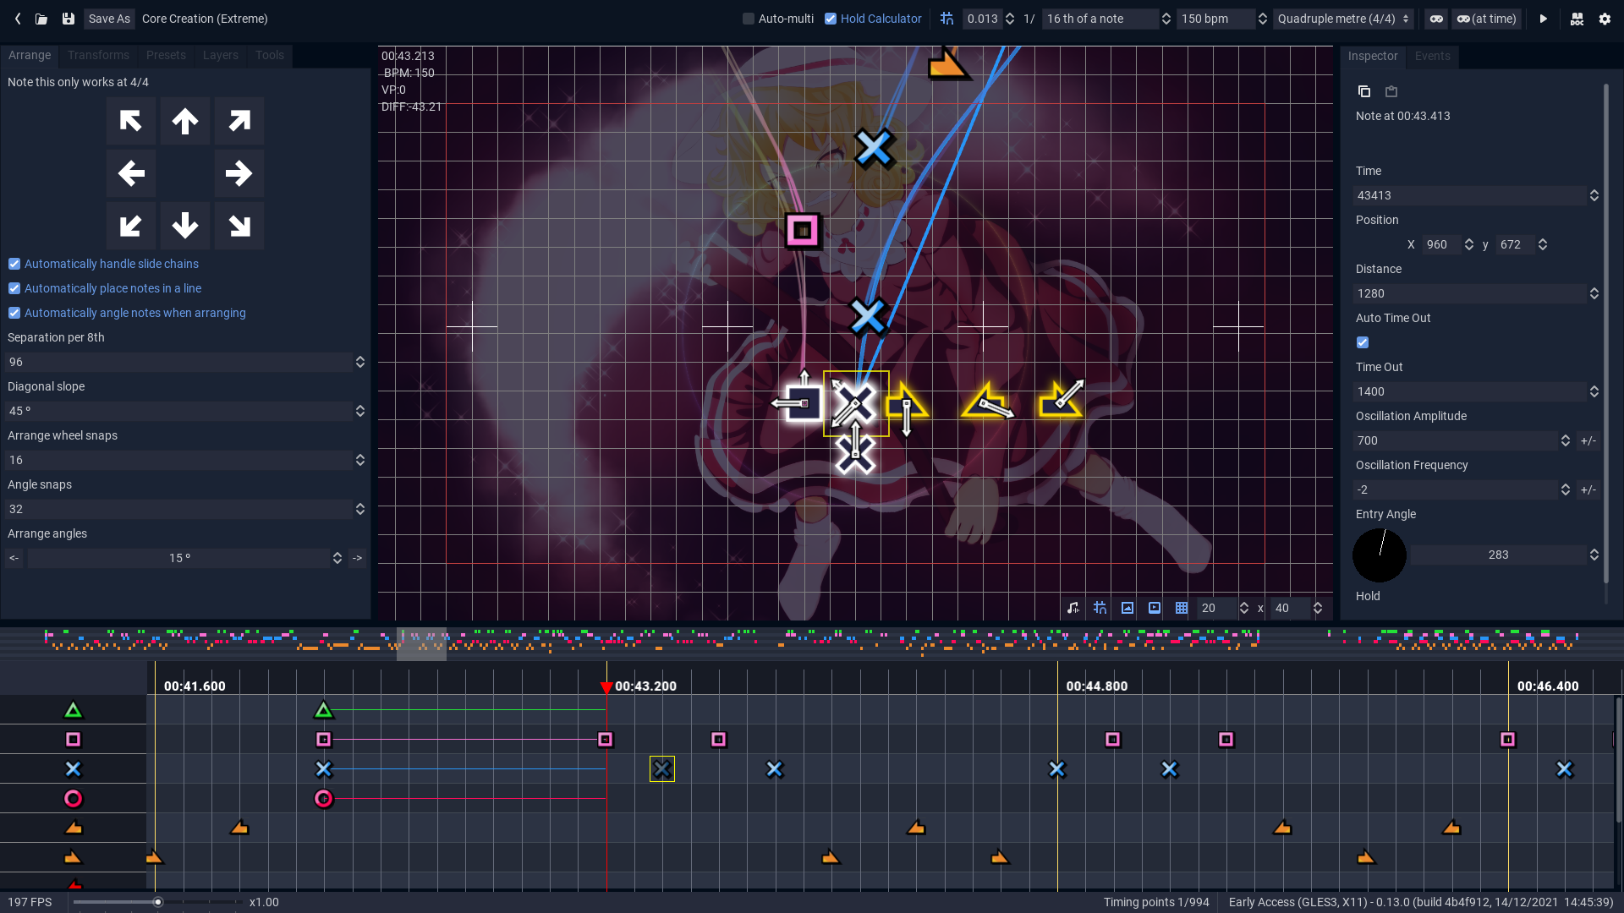Click the arrange up-right arrow
Screen dimensions: 1624x913
(239, 121)
